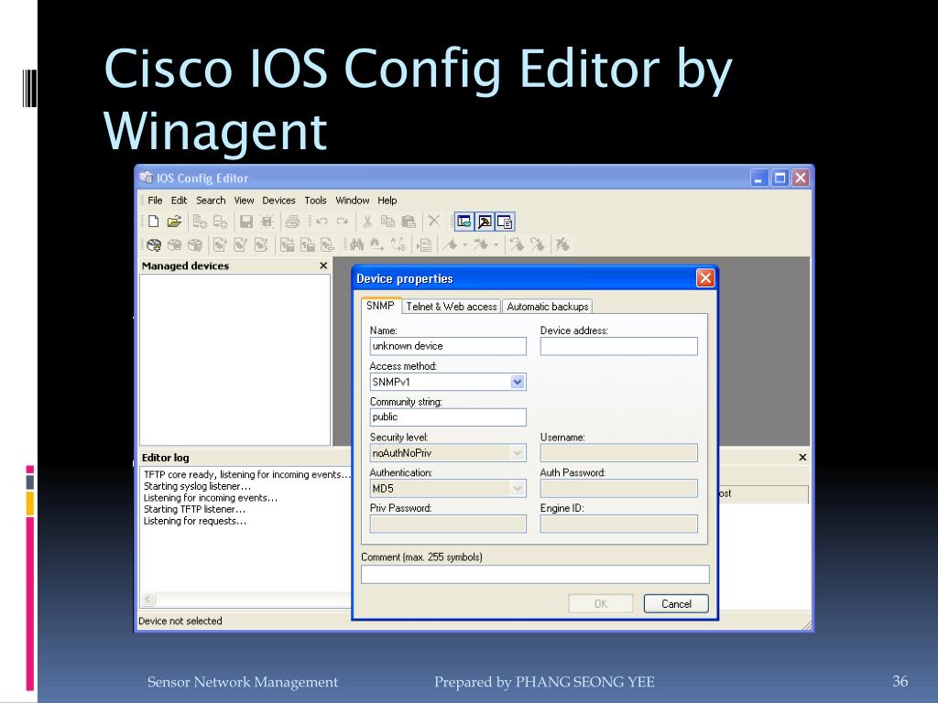
Task: Switch to Telnet & Web access tab
Action: (x=452, y=307)
